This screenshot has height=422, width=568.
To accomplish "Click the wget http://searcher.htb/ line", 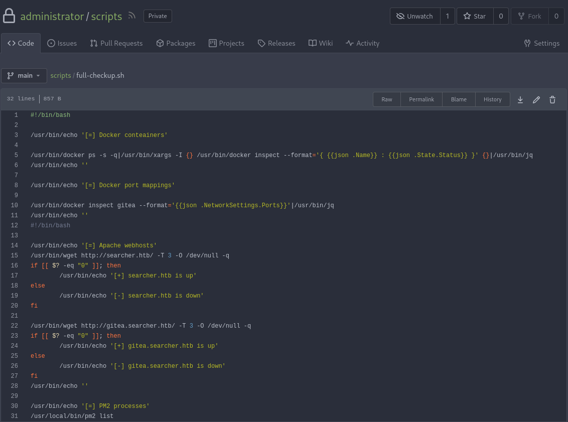I will (129, 255).
